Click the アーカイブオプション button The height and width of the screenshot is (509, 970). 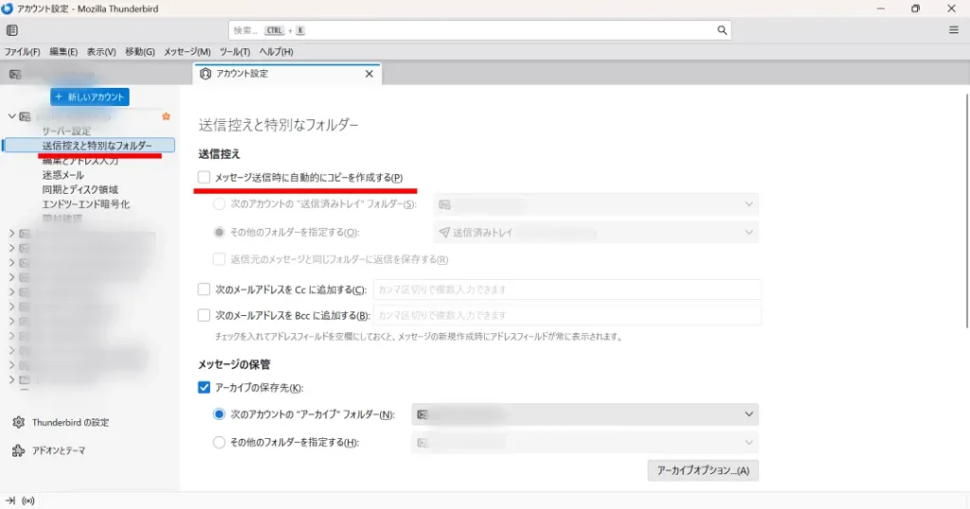pos(702,470)
